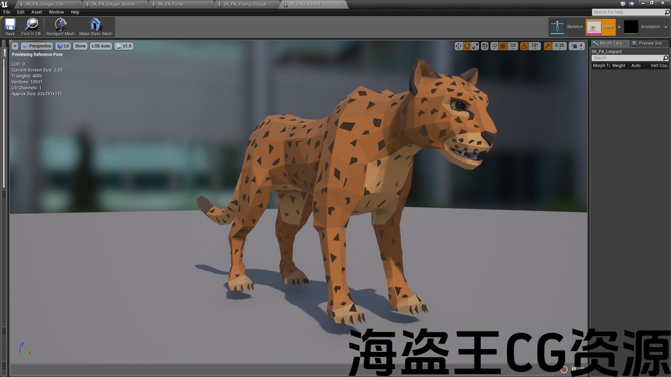Select the translate gizmo tool
Screen dimensions: 671x377
[x=458, y=46]
